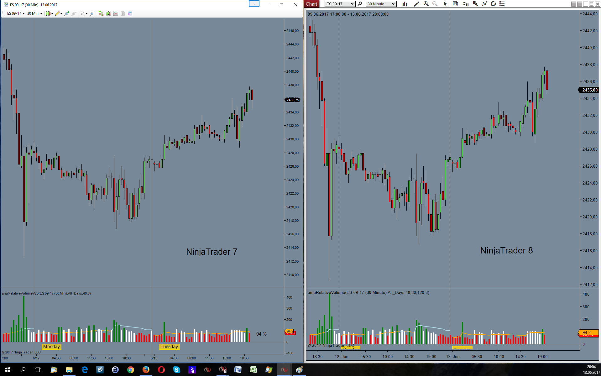Toggle Chart Trader icon in NinjaTrader 8 toolbar

click(x=466, y=4)
